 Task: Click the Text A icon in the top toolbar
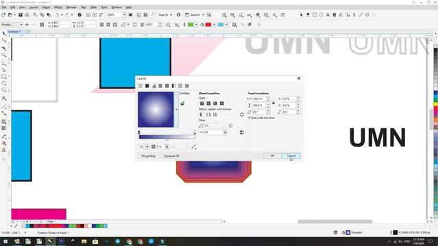pos(328,15)
